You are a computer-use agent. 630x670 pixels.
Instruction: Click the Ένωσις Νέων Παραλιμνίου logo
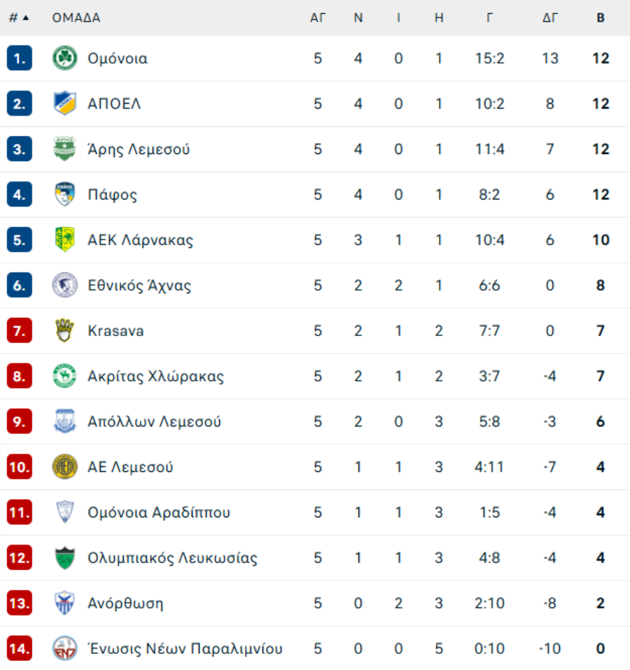64,648
